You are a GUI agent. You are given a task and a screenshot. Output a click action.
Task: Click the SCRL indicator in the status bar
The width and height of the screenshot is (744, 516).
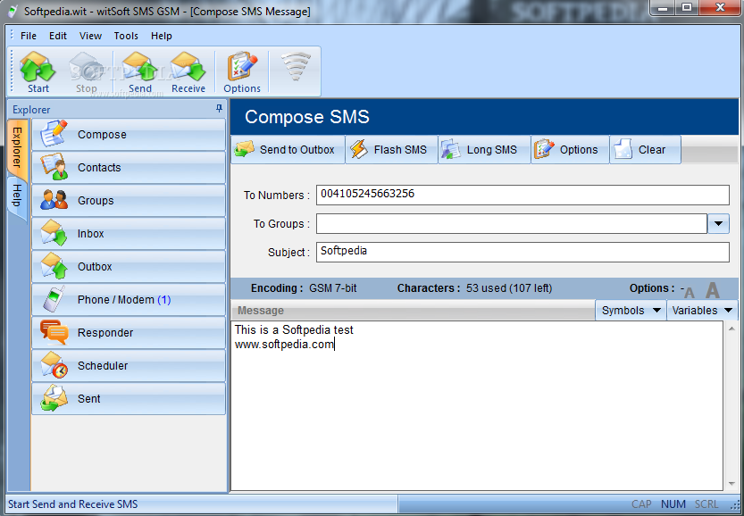click(706, 504)
